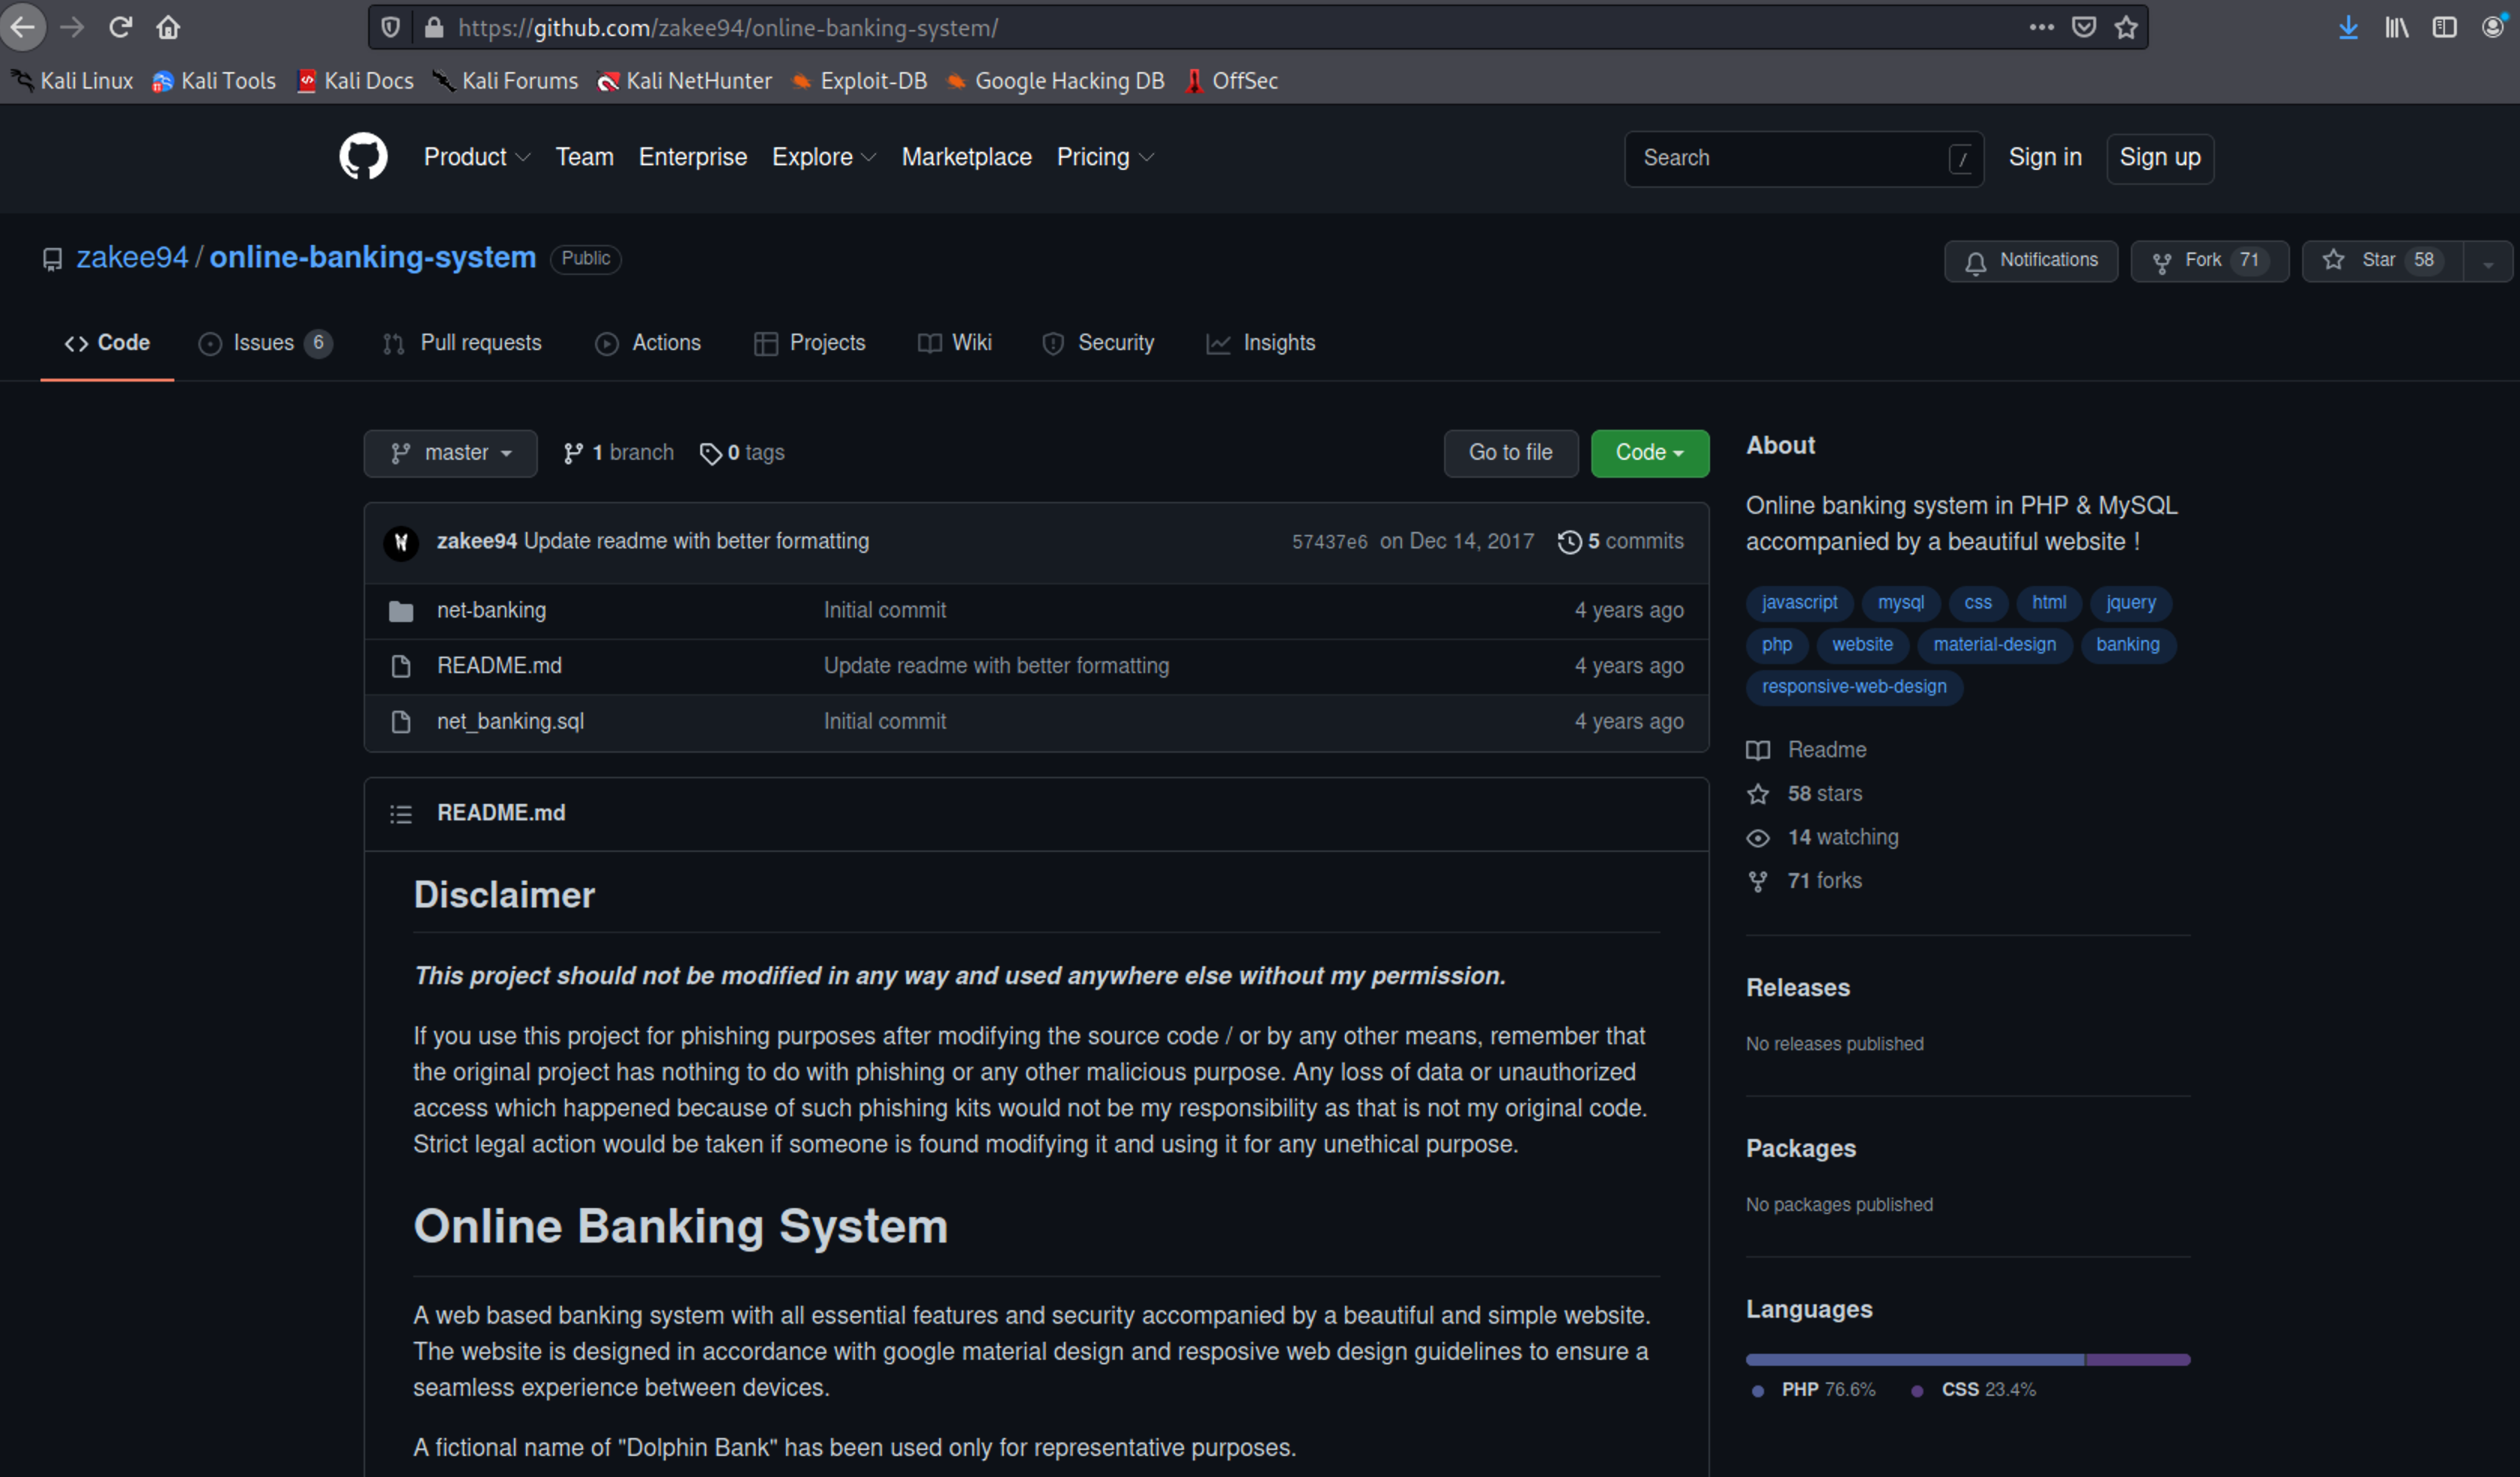Expand the Product menu
Viewport: 2520px width, 1477px height.
coord(477,157)
